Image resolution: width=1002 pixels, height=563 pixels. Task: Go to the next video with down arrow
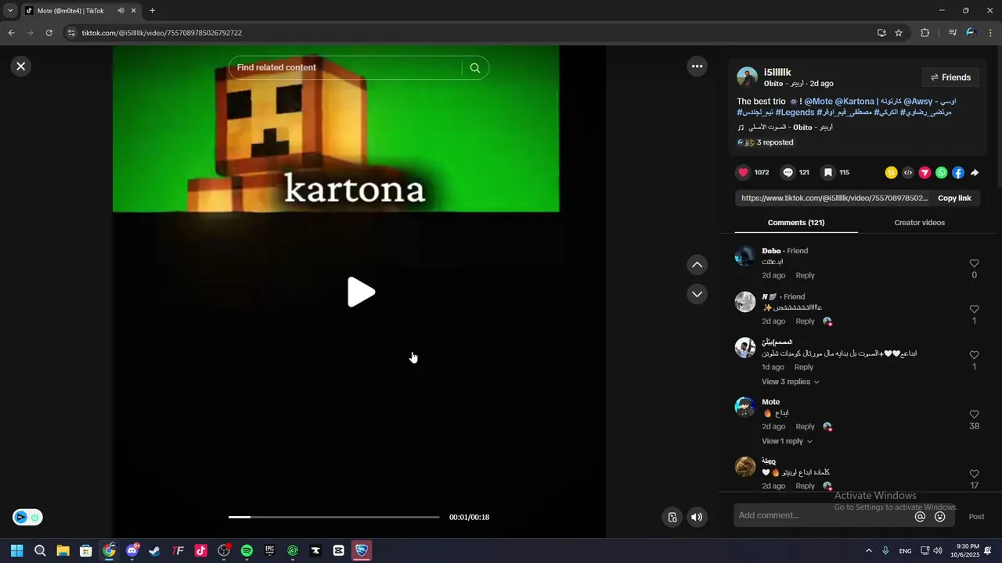tap(697, 294)
